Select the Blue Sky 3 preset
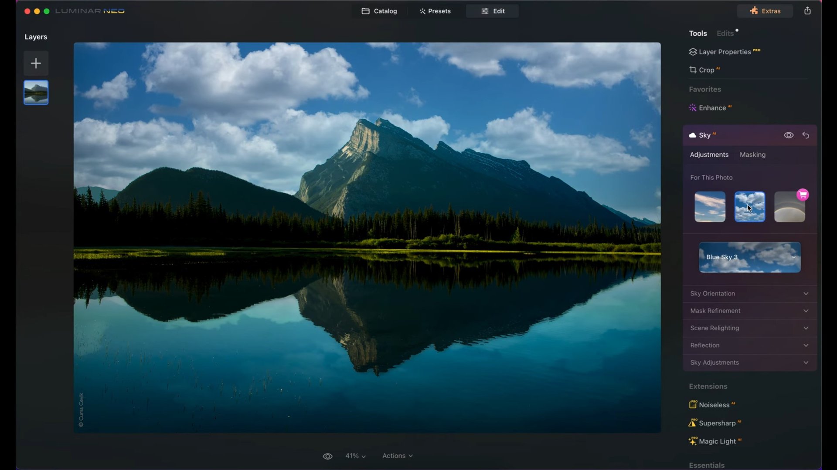 point(749,257)
